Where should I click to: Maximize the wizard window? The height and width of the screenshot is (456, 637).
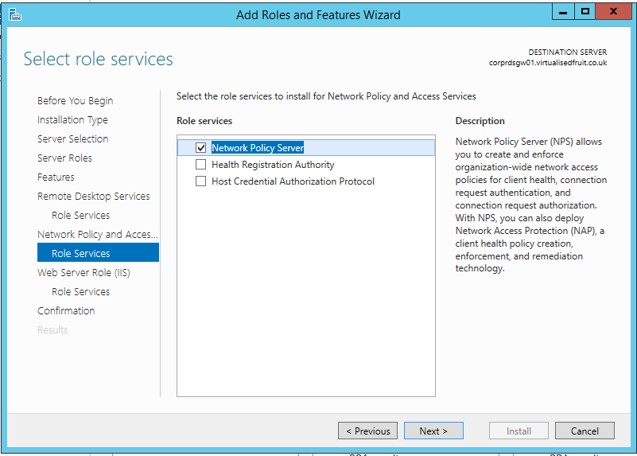[x=585, y=12]
